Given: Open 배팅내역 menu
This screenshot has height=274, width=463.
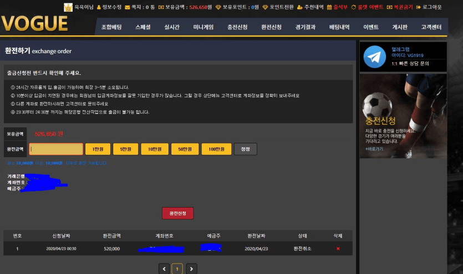Looking at the screenshot, I should [x=339, y=27].
